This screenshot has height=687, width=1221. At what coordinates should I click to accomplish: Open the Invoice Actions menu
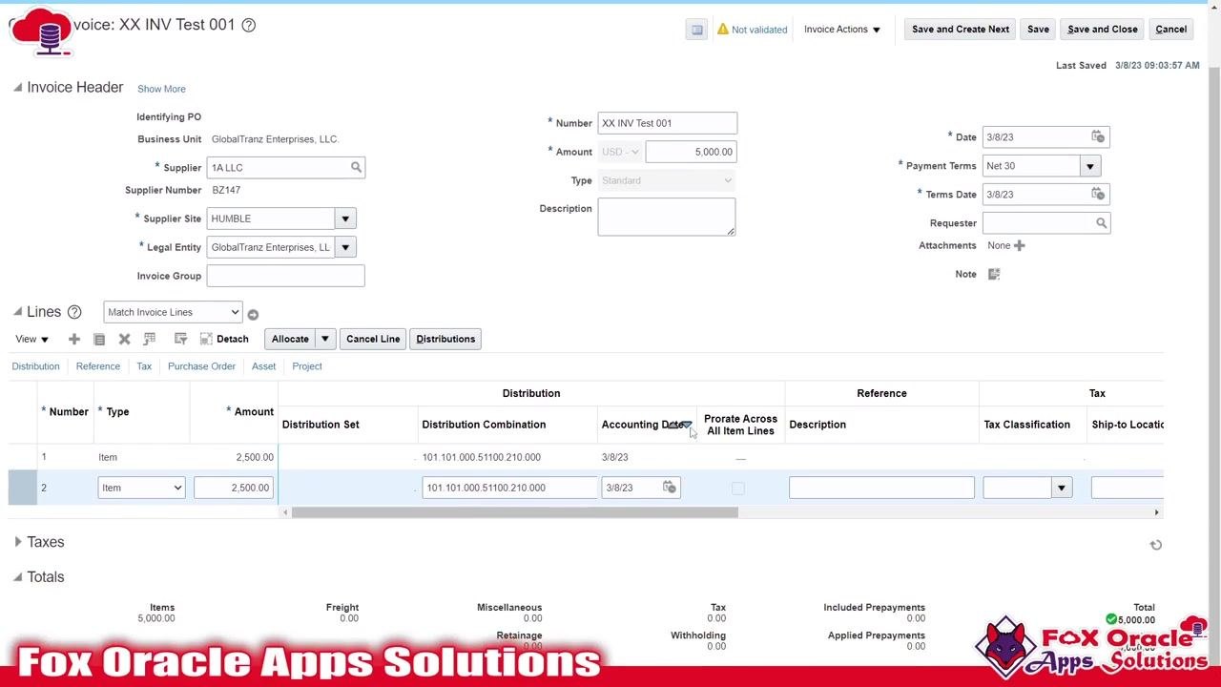[842, 30]
